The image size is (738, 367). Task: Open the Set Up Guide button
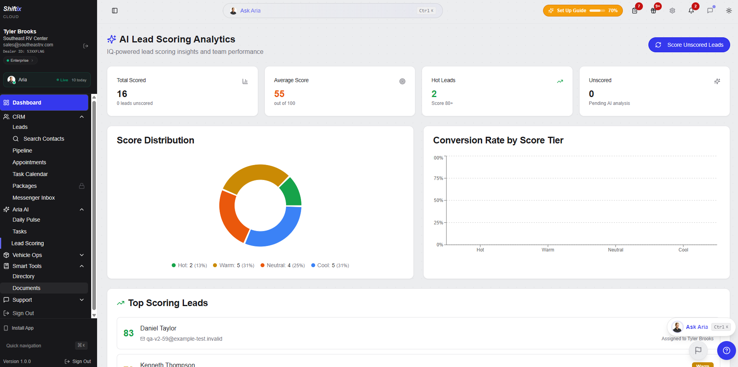pos(583,11)
